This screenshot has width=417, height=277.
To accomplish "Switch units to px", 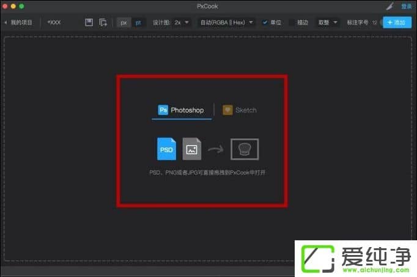I will click(124, 23).
